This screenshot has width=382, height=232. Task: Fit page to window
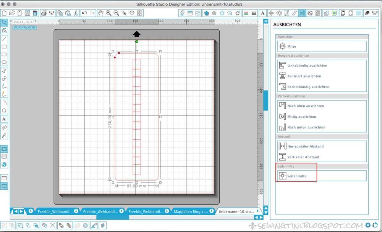click(x=139, y=13)
